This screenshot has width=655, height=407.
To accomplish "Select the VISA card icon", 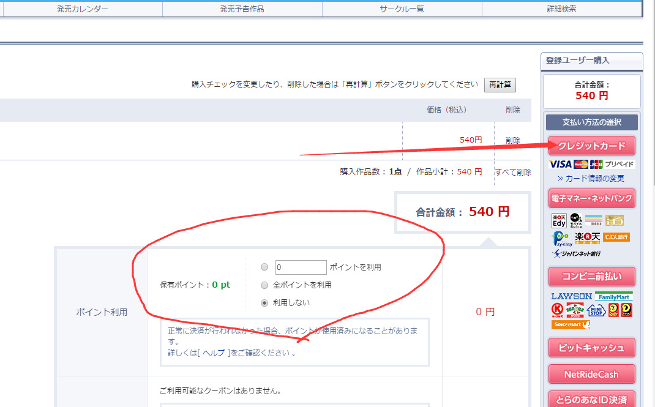I will pos(560,164).
